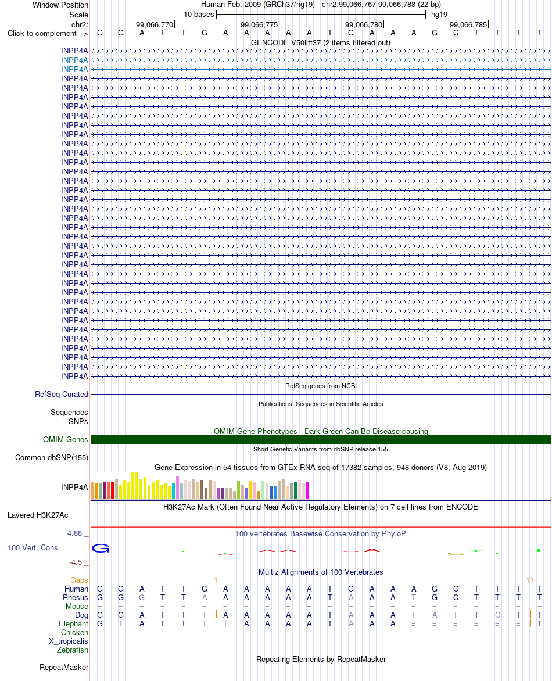Viewport: 552px width, 681px height.
Task: Click the hg19 label beside the scale bar
Action: pyautogui.click(x=439, y=15)
